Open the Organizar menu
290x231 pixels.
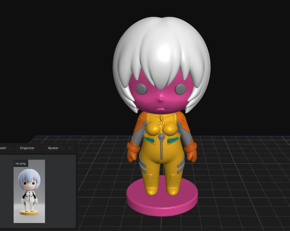point(27,148)
